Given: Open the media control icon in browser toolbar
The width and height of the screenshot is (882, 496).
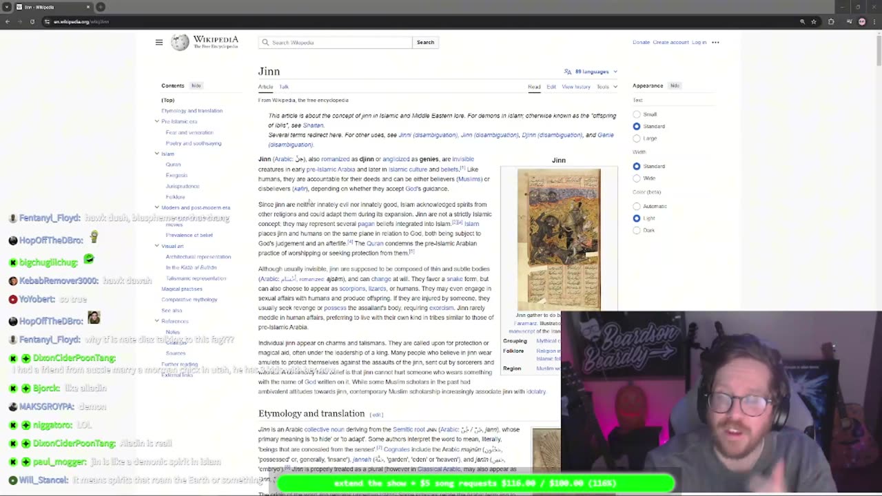Looking at the screenshot, I should pos(849,21).
